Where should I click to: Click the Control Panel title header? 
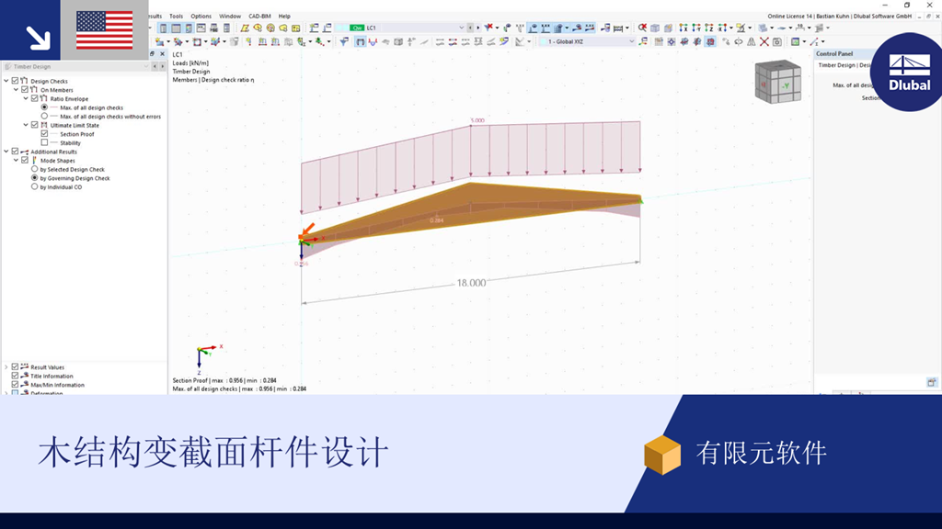pyautogui.click(x=833, y=53)
